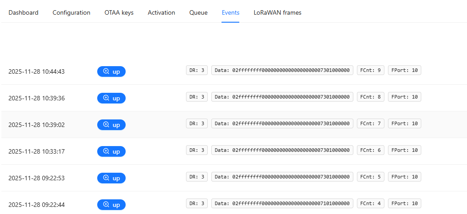This screenshot has width=467, height=214.
Task: Click the DR: 3 tag in first row
Action: tap(197, 70)
